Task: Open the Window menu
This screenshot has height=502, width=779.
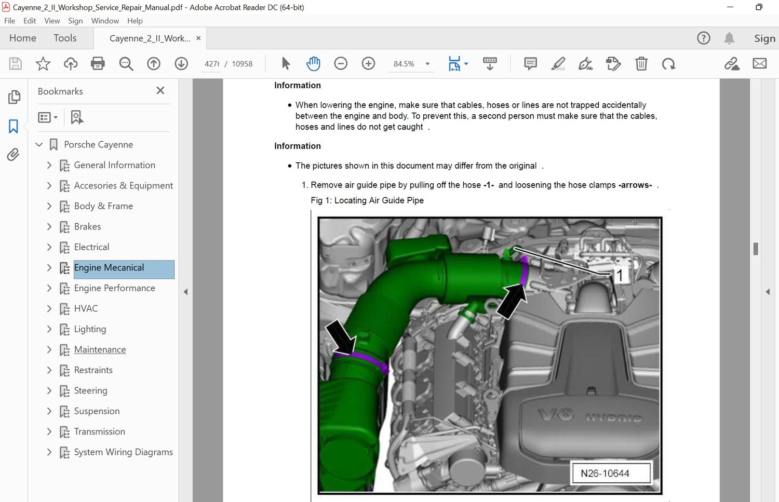Action: 105,21
